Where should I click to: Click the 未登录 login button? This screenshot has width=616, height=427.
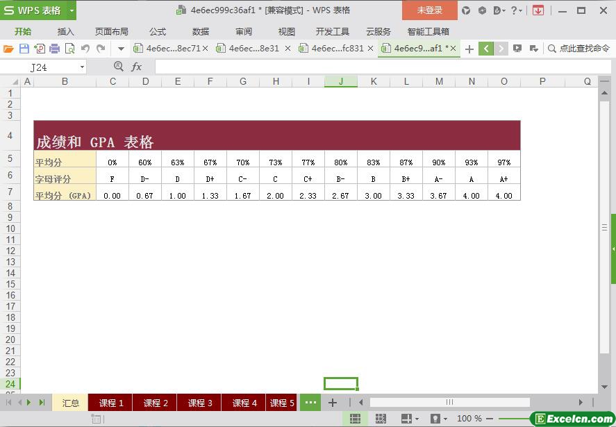click(429, 10)
